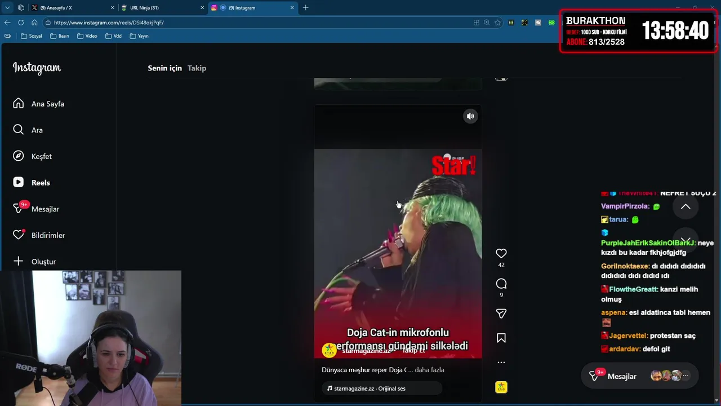
Task: Click chat username VampirPirzola
Action: click(625, 206)
